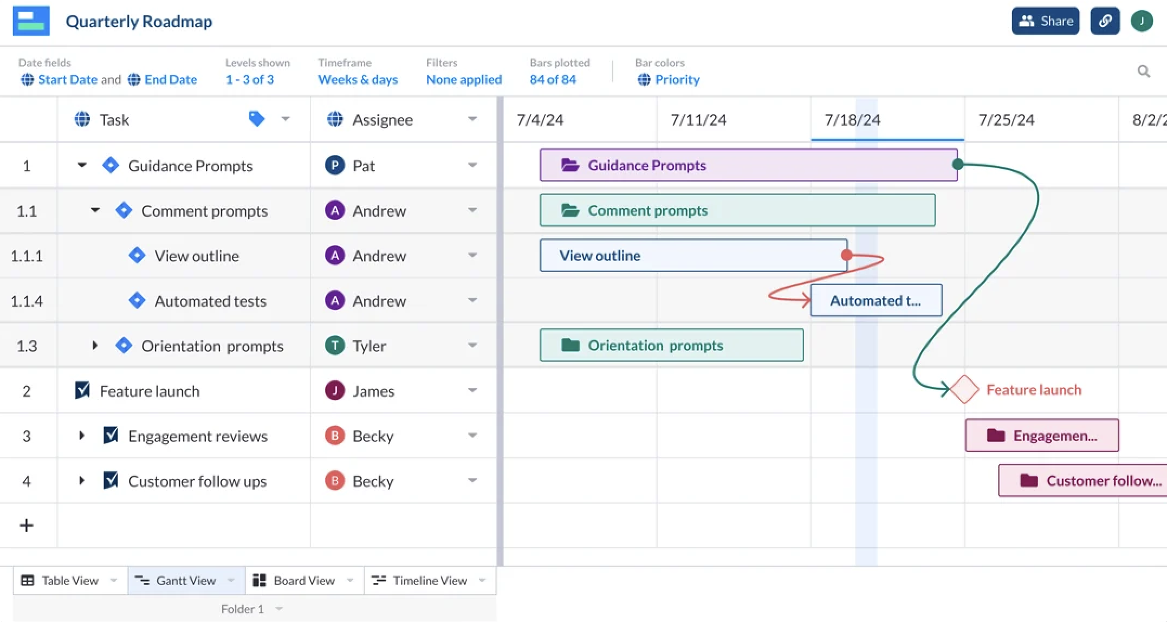This screenshot has height=622, width=1167.
Task: Click the folder icon on Orientation prompts bar
Action: click(570, 345)
